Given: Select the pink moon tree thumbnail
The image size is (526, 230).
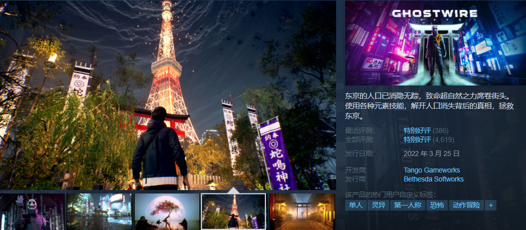Looking at the screenshot, I should point(167,211).
